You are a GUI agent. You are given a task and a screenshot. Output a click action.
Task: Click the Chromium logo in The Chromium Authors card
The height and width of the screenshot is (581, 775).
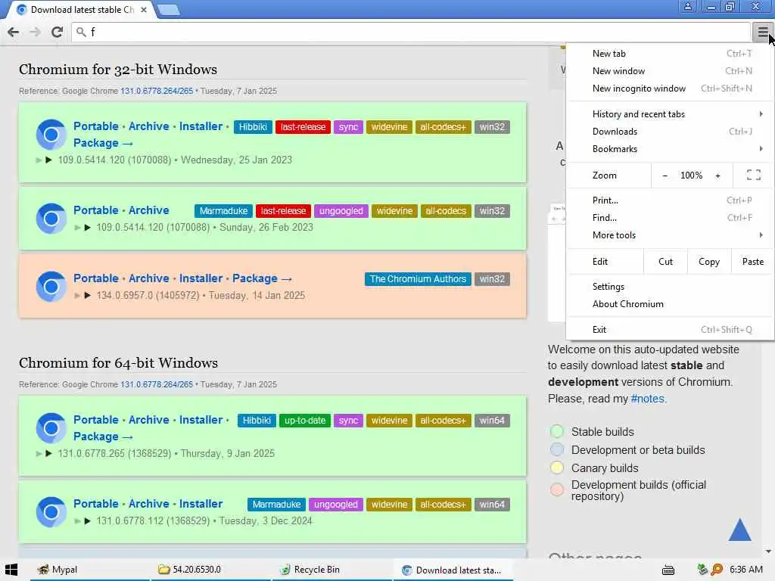coord(51,287)
